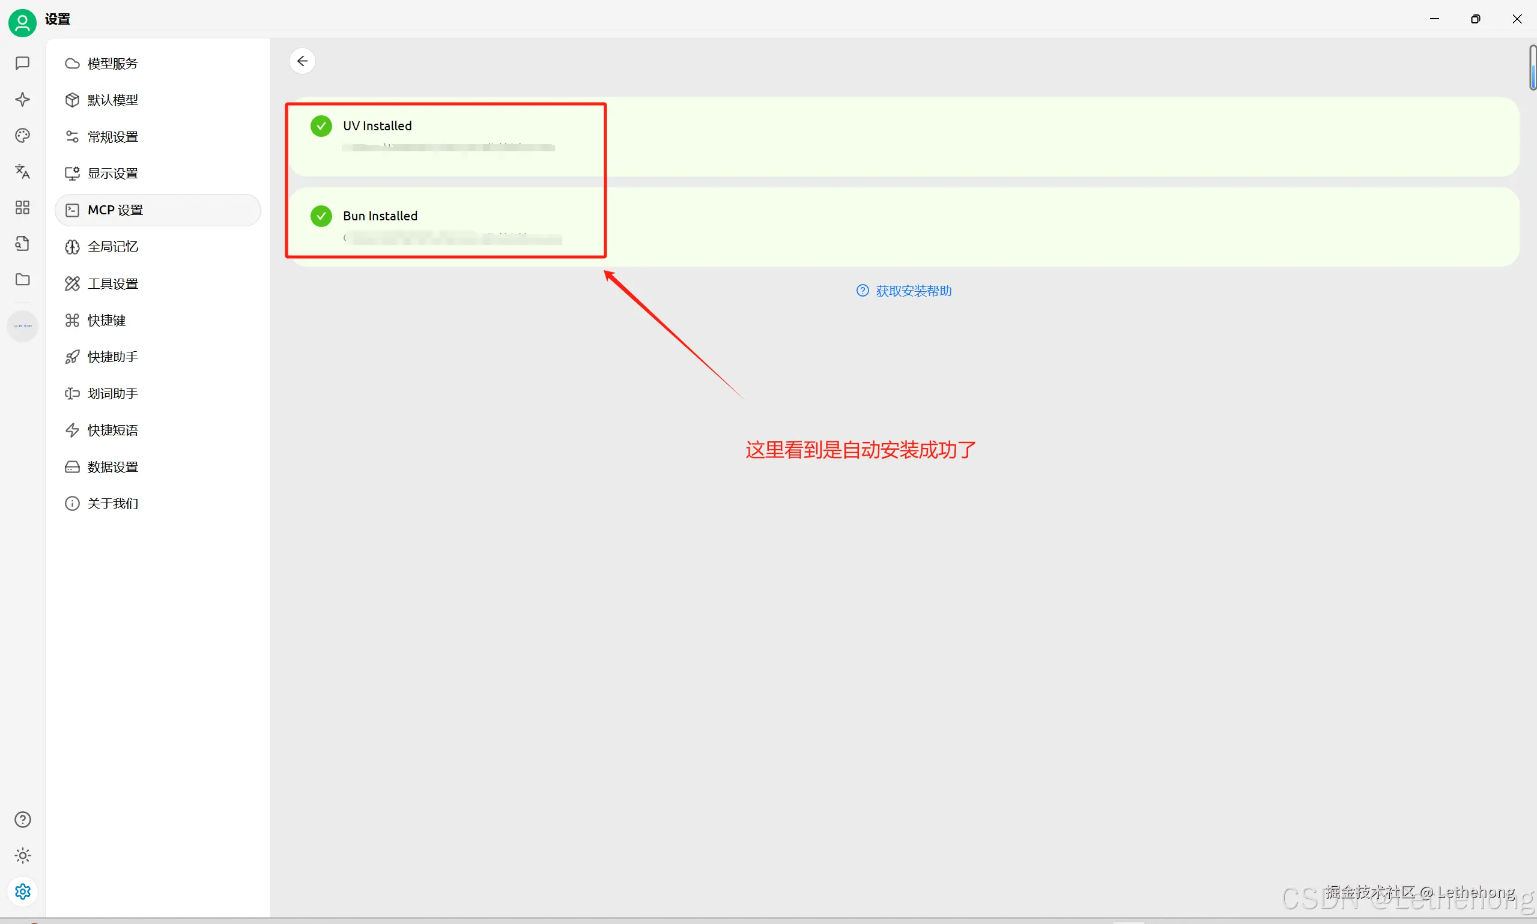The image size is (1537, 924).
Task: Open the sparkle agents sidebar icon
Action: click(22, 100)
